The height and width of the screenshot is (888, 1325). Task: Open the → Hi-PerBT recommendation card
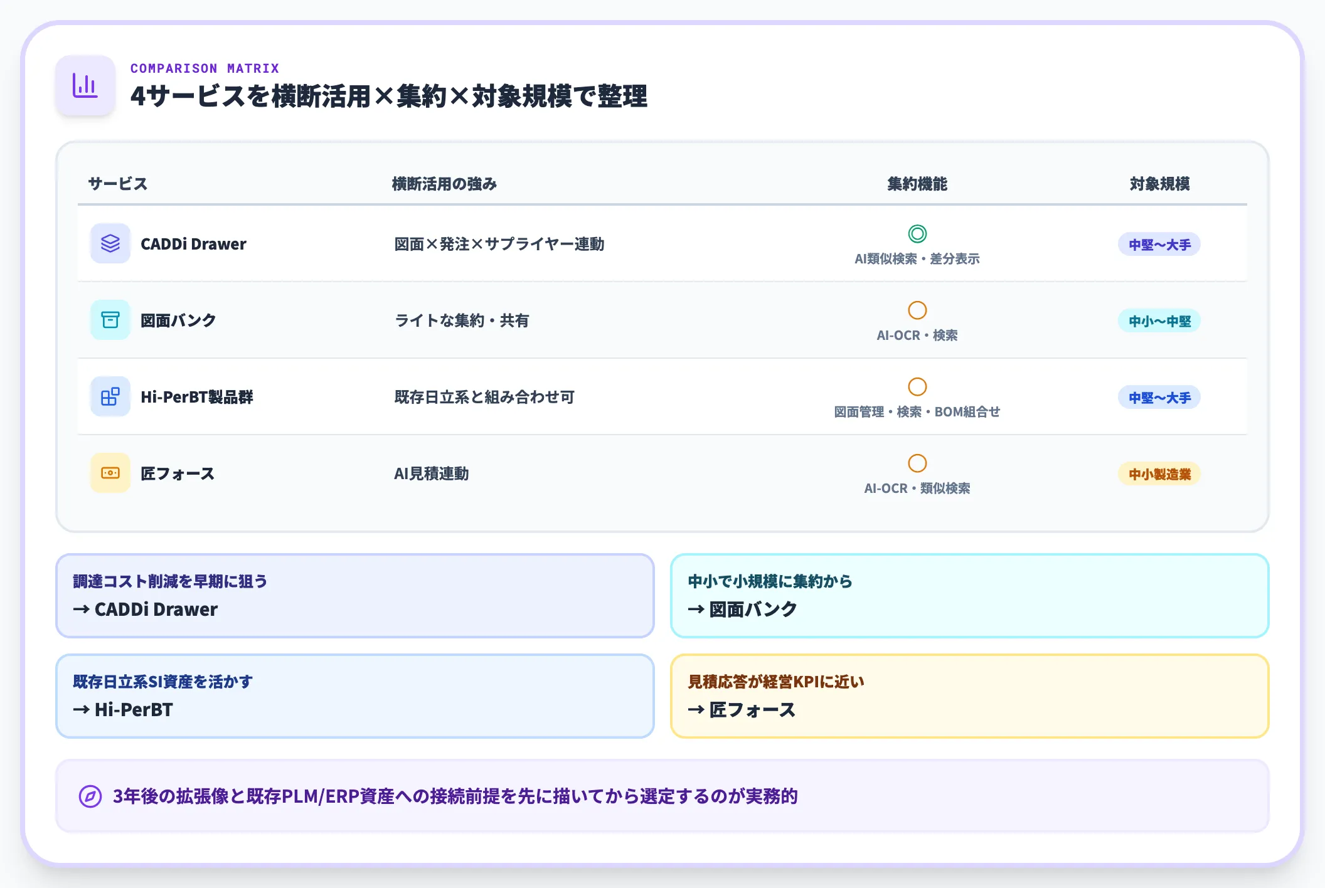(x=355, y=696)
